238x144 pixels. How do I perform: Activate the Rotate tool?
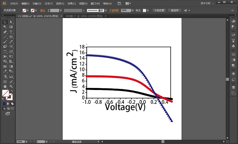[x=5, y=52]
